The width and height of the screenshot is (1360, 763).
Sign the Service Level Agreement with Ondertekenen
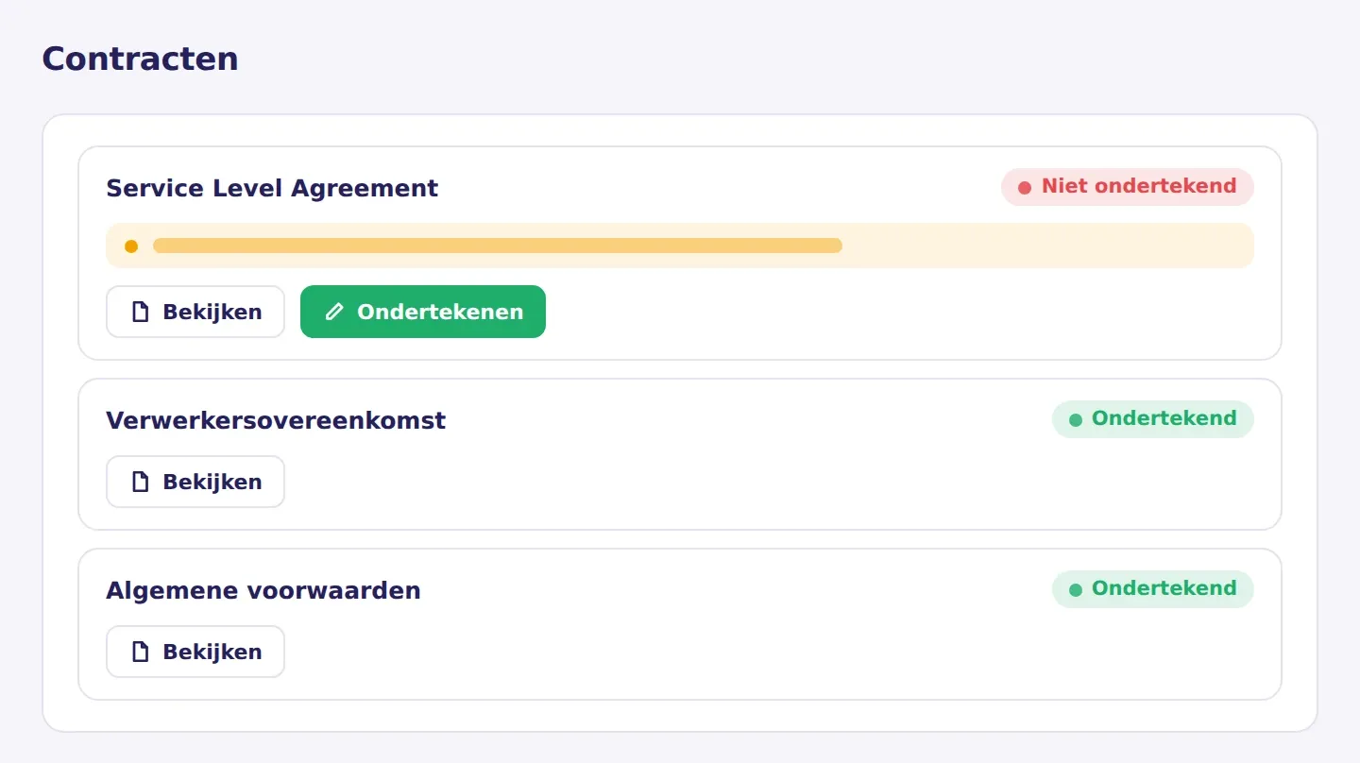pyautogui.click(x=423, y=312)
